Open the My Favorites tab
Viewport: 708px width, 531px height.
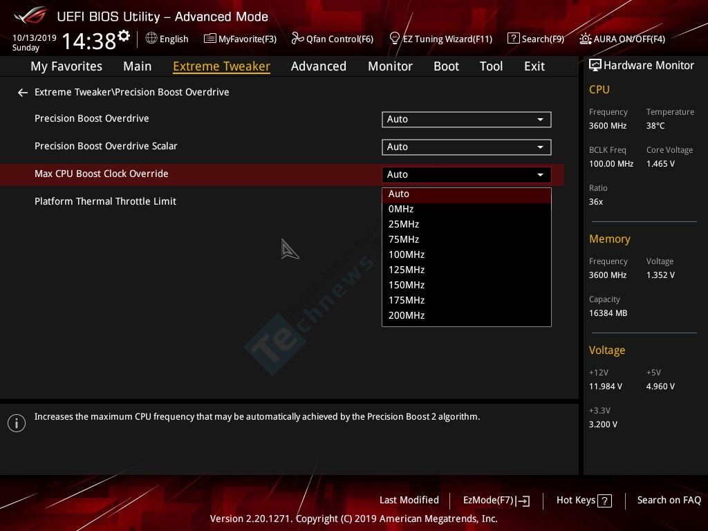coord(66,66)
